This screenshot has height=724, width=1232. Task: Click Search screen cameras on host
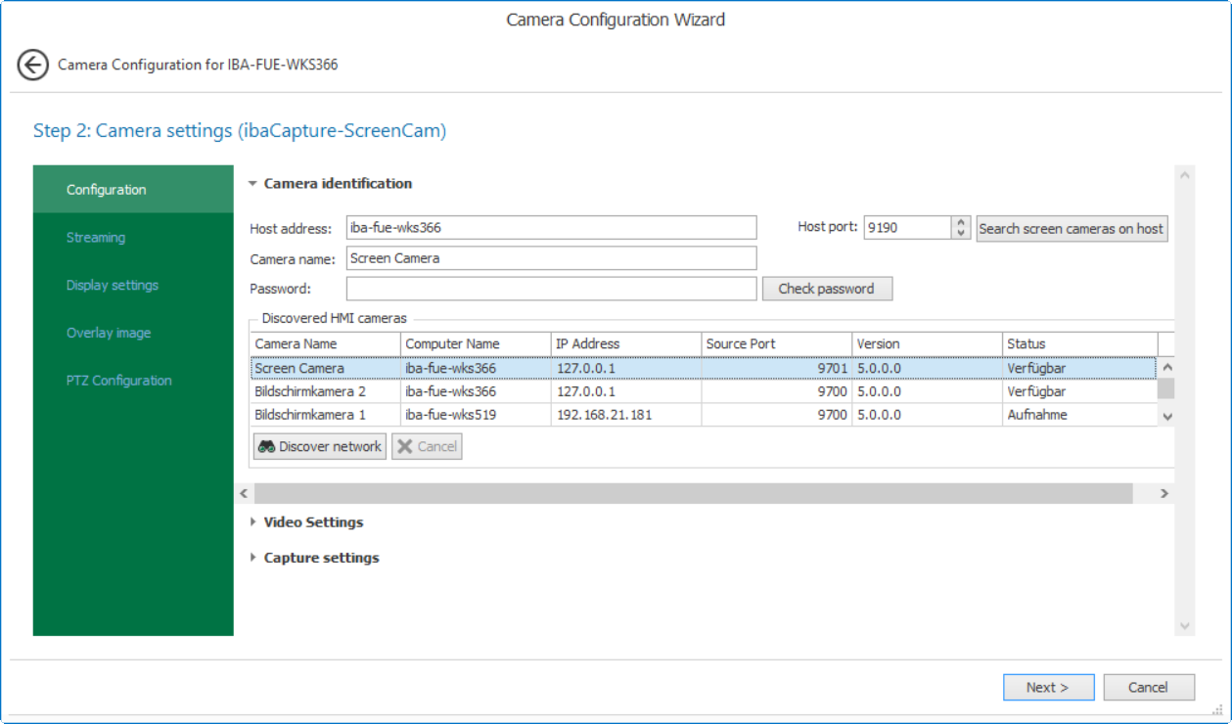[1071, 228]
